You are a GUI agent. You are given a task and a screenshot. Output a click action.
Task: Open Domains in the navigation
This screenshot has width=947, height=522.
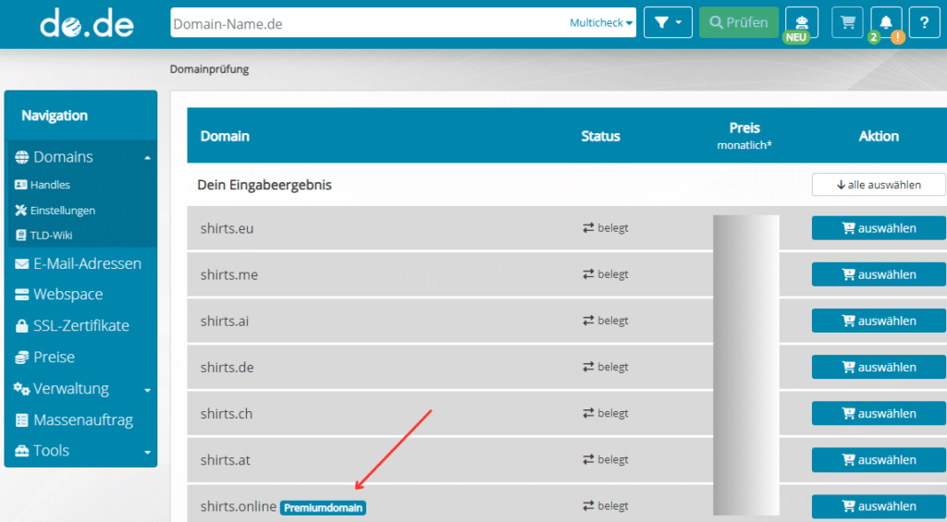[63, 157]
